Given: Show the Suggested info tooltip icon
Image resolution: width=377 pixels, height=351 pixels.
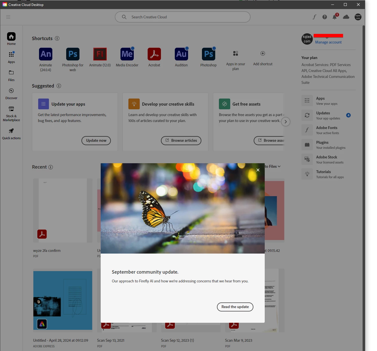Looking at the screenshot, I should (59, 86).
